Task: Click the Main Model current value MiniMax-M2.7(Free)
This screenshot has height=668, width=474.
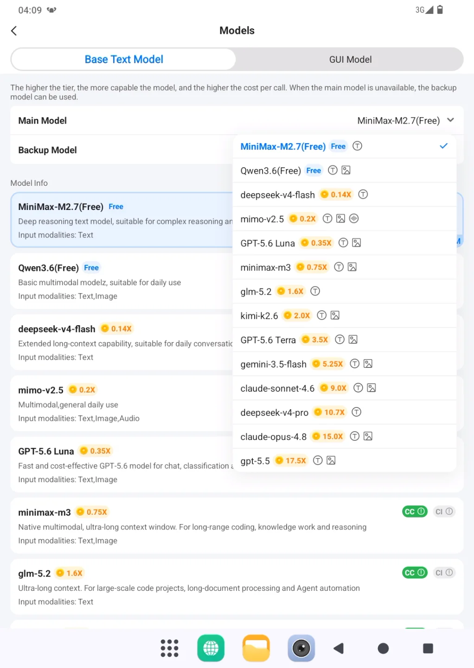Action: pos(398,120)
